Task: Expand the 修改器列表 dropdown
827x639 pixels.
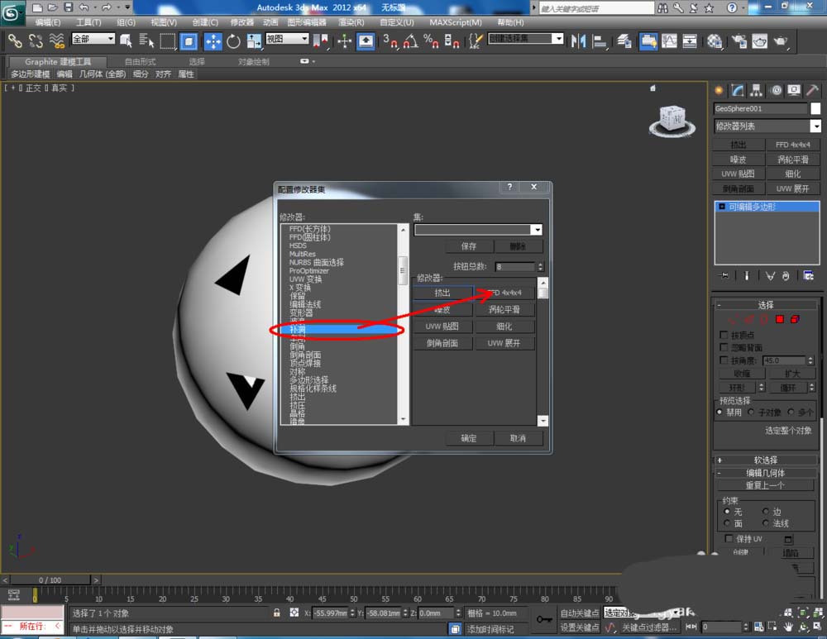Action: coord(815,126)
